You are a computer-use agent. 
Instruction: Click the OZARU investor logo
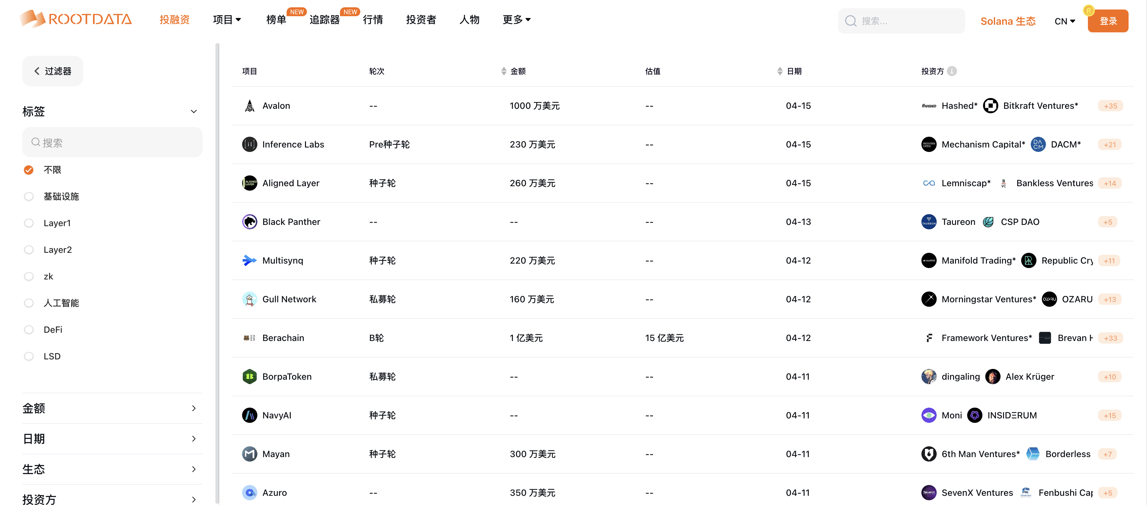point(1049,299)
